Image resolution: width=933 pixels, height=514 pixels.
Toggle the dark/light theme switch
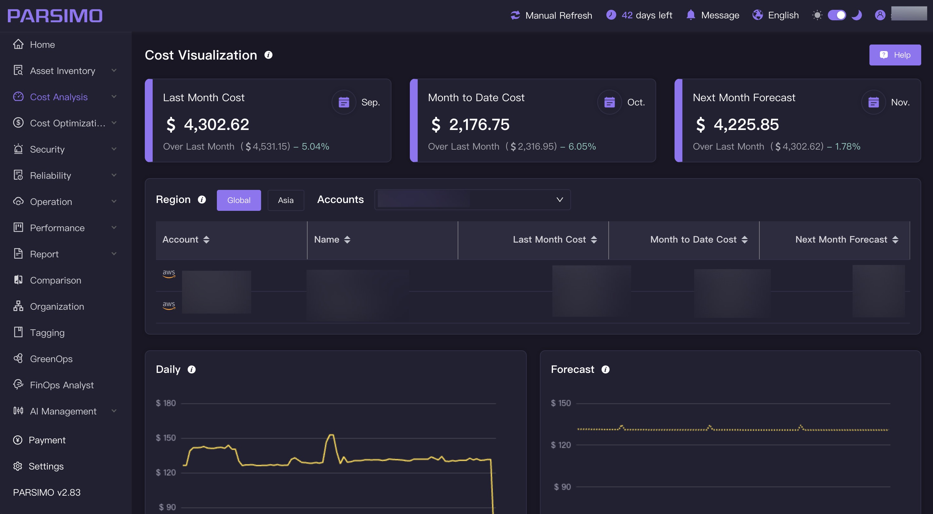(x=837, y=15)
